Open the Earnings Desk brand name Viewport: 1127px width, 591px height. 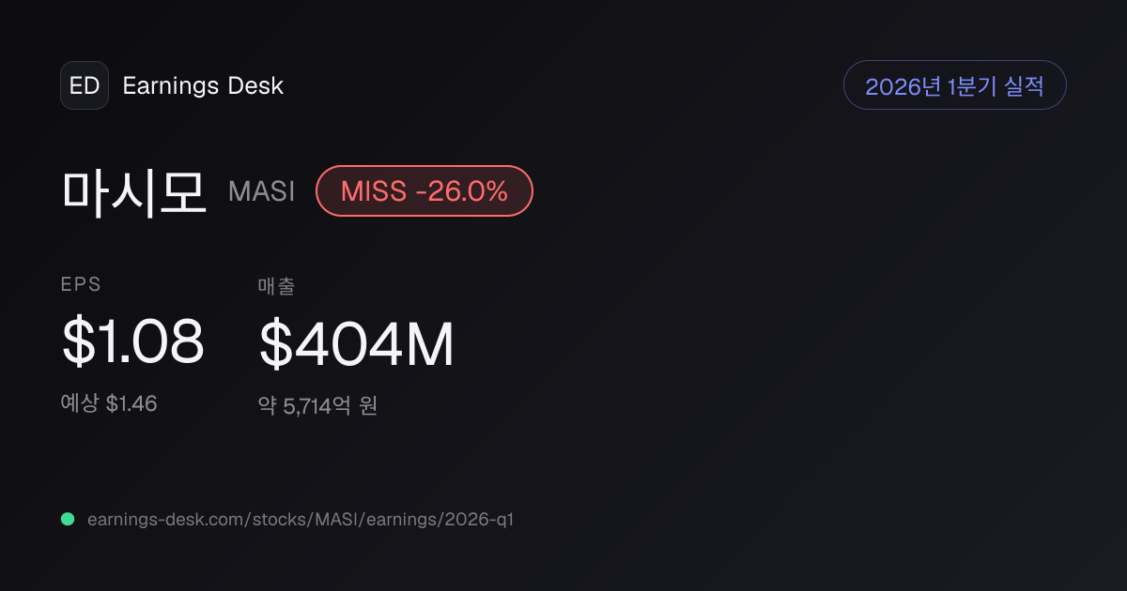[203, 86]
